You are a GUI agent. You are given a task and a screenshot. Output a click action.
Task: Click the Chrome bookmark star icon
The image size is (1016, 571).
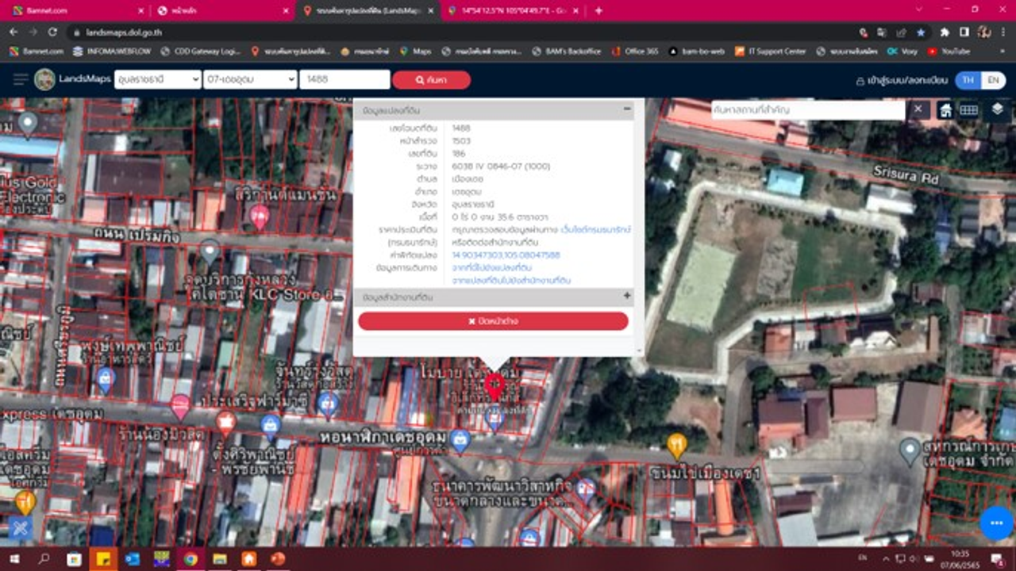click(x=921, y=33)
